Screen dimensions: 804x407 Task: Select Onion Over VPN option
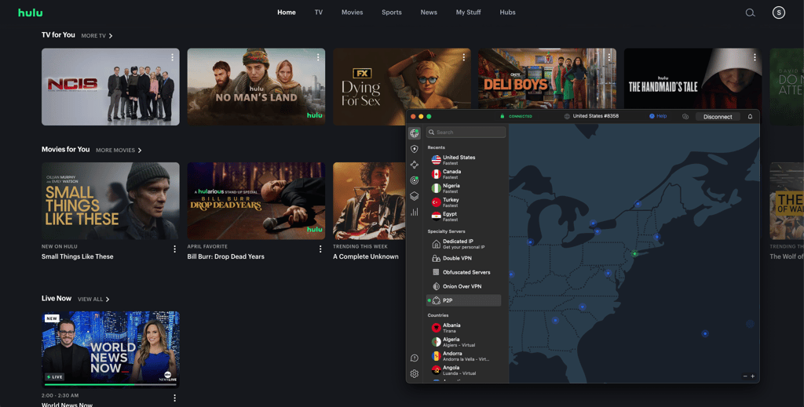pos(463,286)
